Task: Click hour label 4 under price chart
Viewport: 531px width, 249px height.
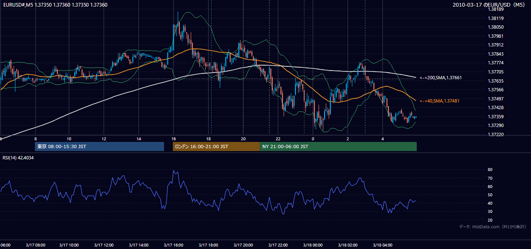Action: tap(383, 139)
